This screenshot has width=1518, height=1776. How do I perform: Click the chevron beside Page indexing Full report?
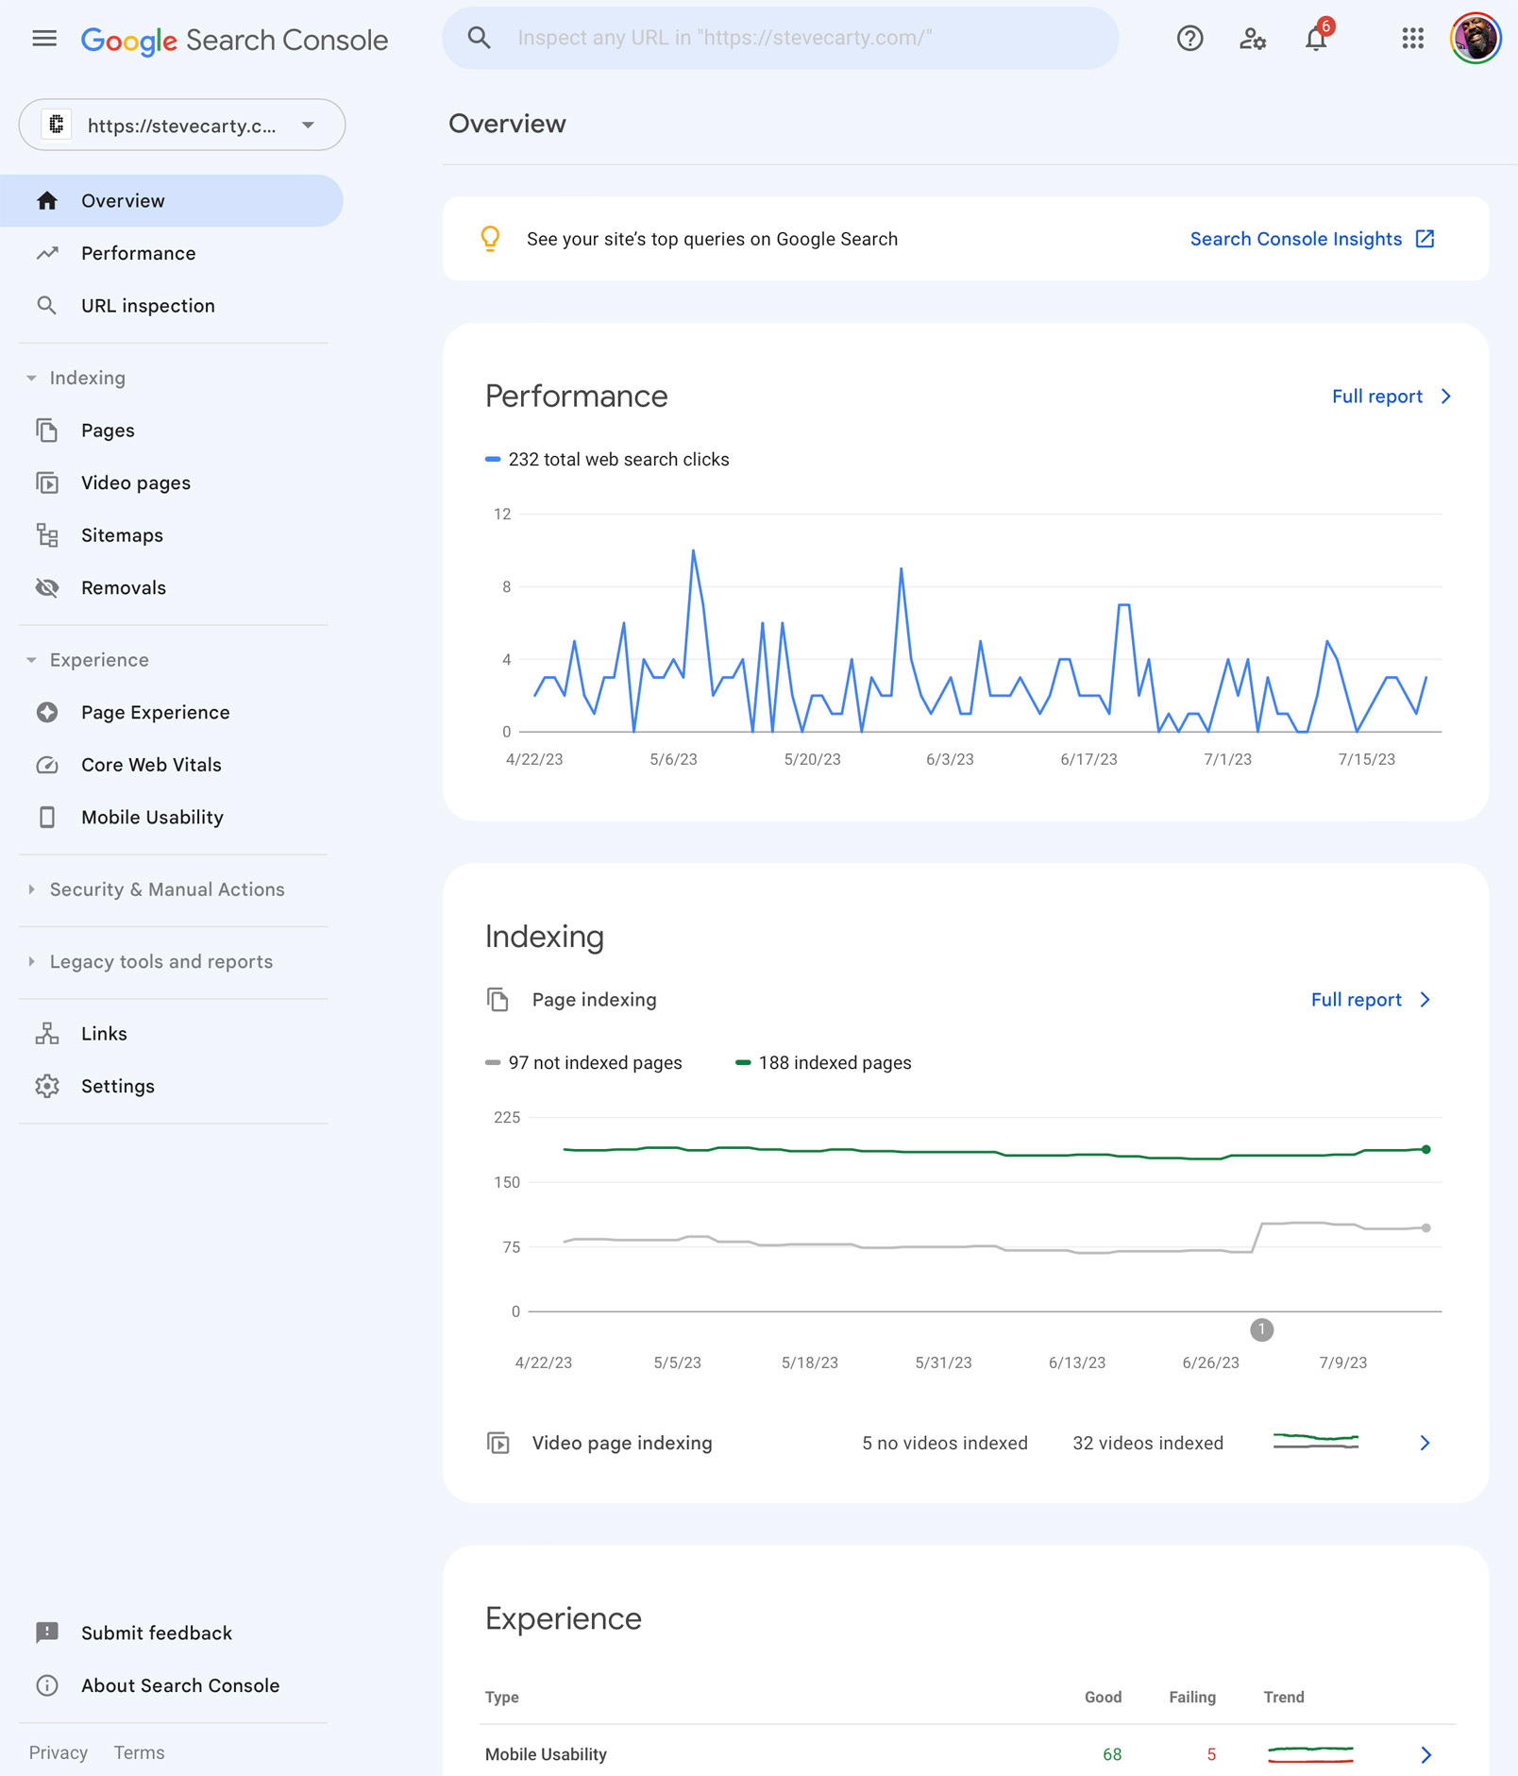coord(1425,1000)
